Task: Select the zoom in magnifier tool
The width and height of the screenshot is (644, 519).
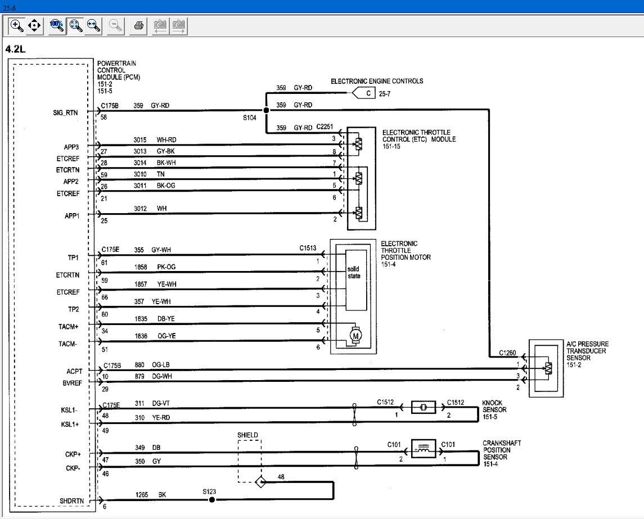Action: pyautogui.click(x=17, y=25)
